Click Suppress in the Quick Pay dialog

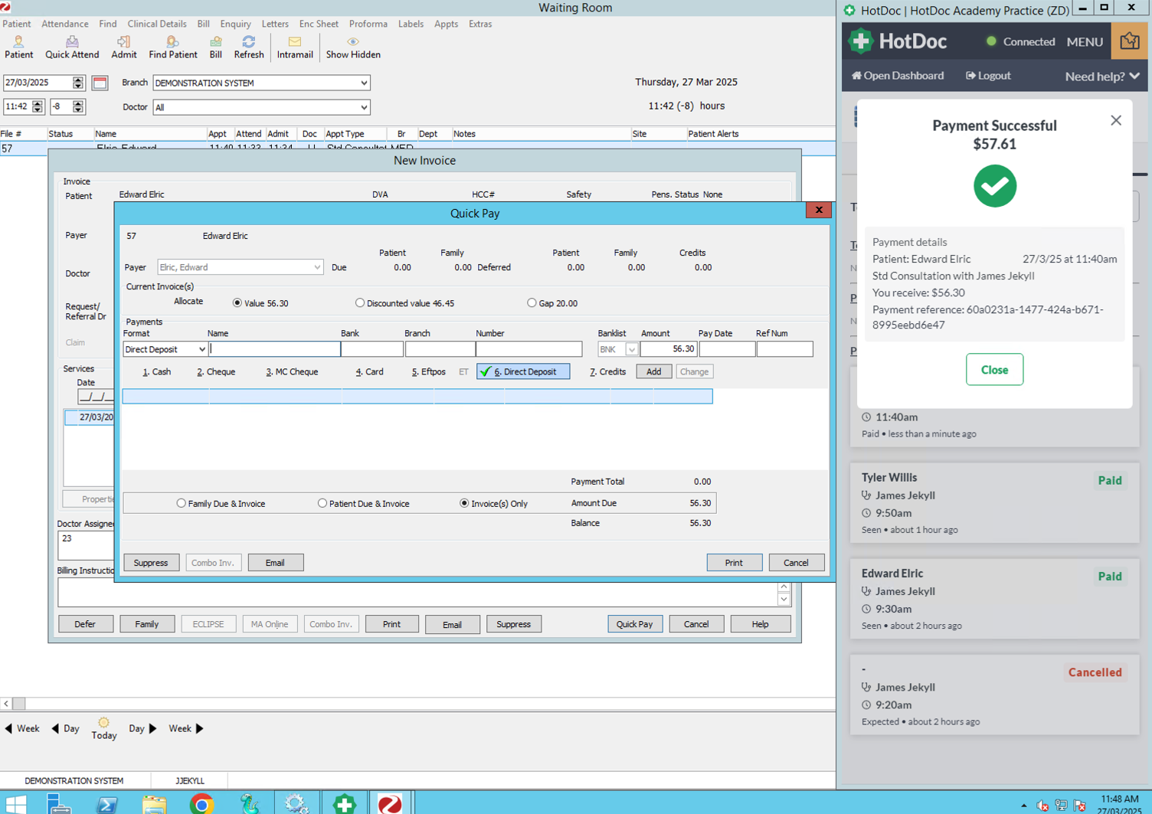pos(151,563)
